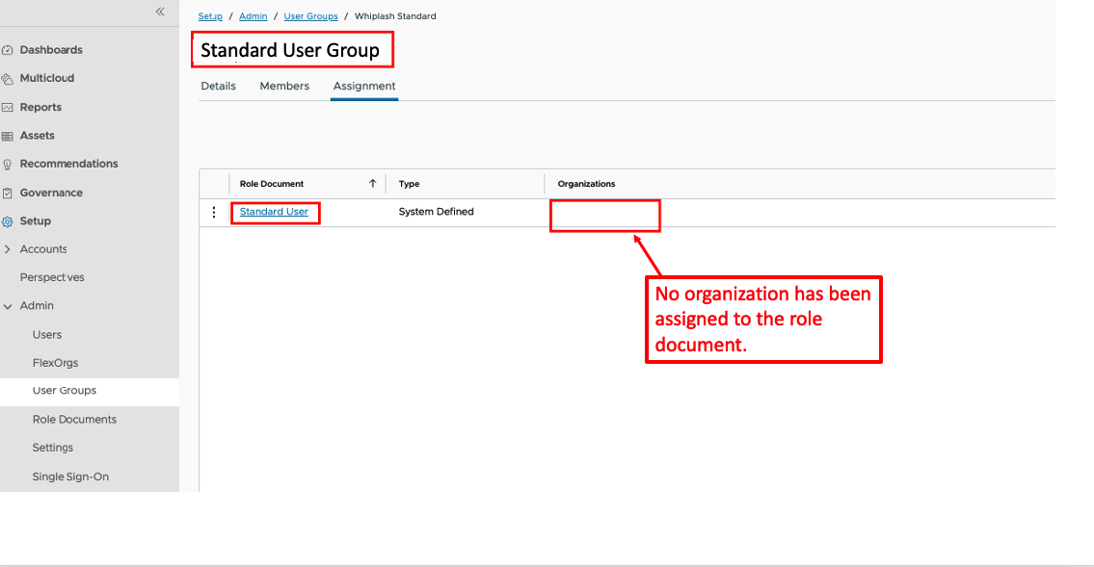Viewport: 1094px width, 567px height.
Task: Select Admin in the sidebar
Action: 37,306
